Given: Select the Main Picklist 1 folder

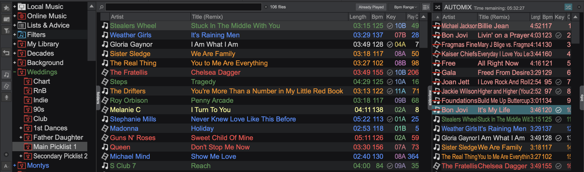Looking at the screenshot, I should coord(50,147).
